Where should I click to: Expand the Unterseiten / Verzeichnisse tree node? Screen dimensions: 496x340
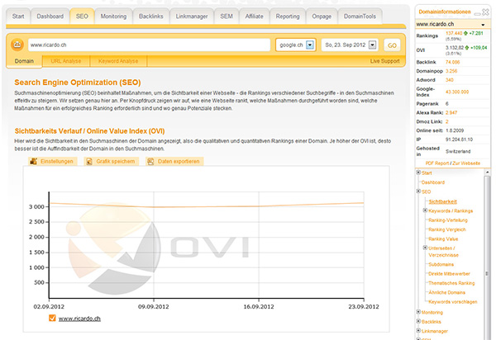(x=425, y=248)
